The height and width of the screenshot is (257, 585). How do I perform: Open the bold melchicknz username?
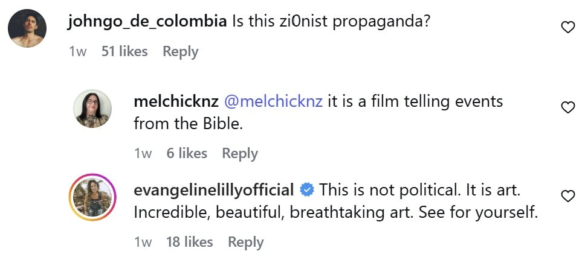tap(176, 102)
